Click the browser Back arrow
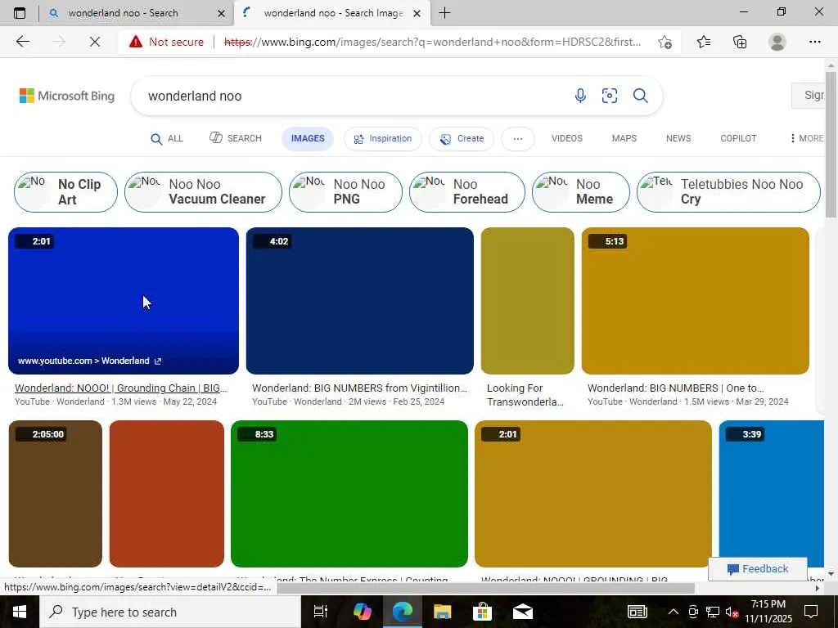This screenshot has width=838, height=628. (x=22, y=42)
